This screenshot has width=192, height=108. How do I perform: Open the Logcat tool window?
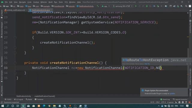tap(19, 99)
